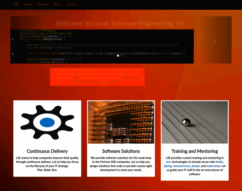The image size is (242, 191).
Task: Click Java link in red welcome paragraph
Action: tap(76, 78)
